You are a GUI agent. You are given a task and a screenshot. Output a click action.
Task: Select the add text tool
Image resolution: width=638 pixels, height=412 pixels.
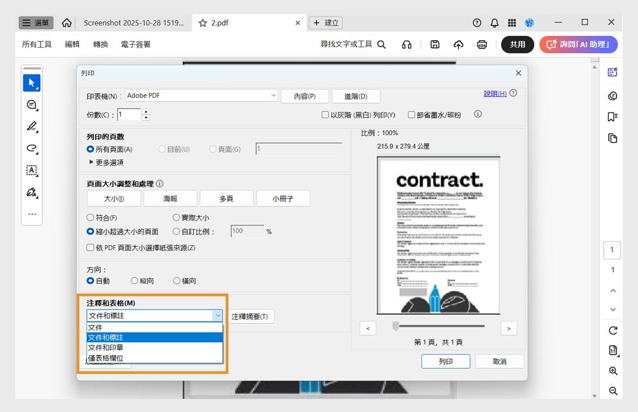coord(31,170)
